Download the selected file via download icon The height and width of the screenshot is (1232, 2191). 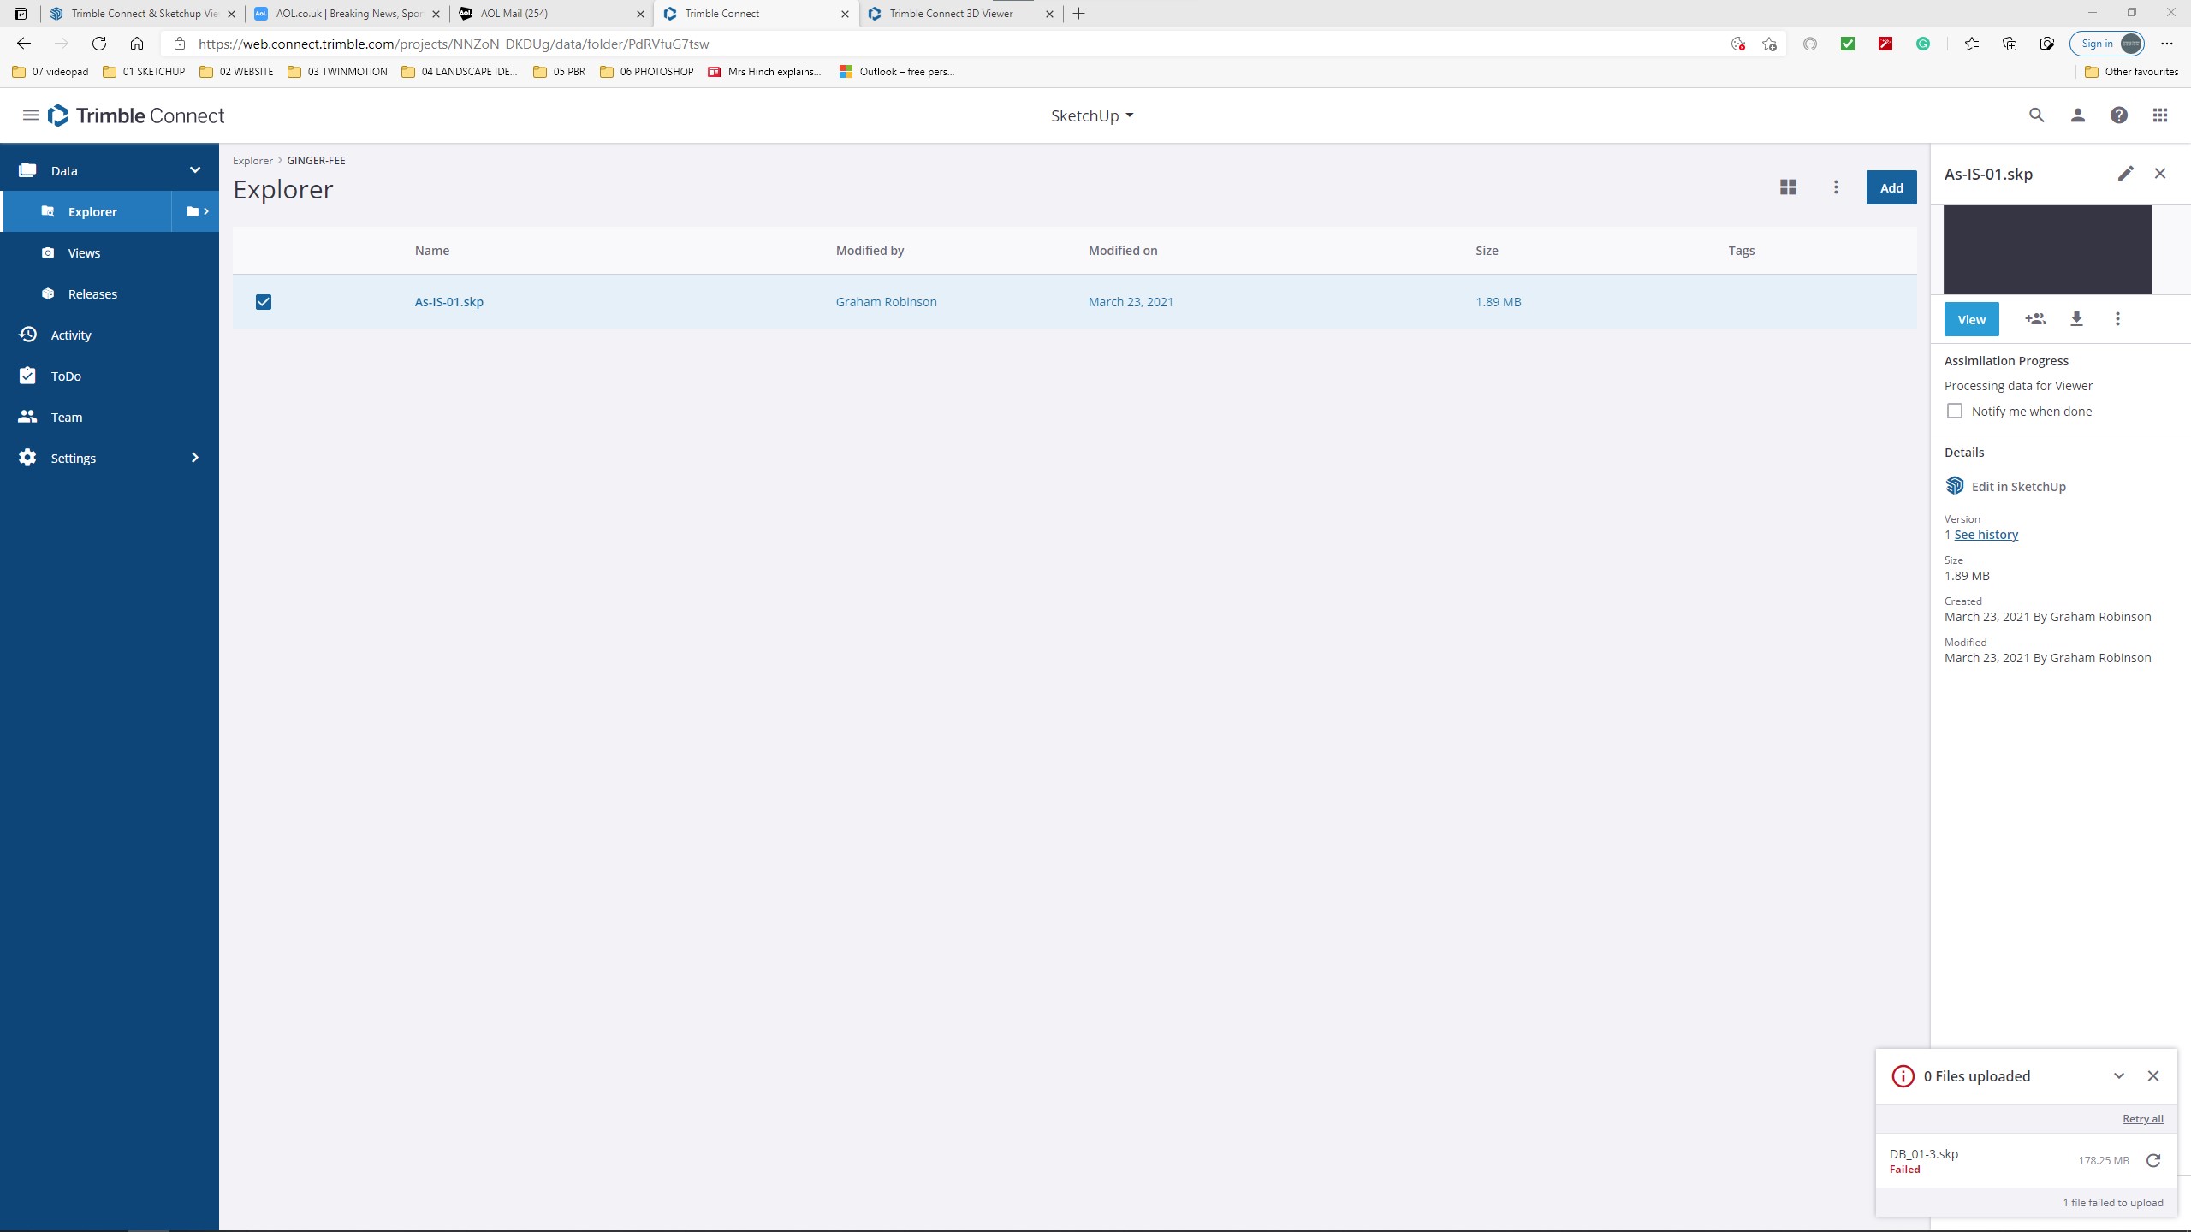point(2076,319)
